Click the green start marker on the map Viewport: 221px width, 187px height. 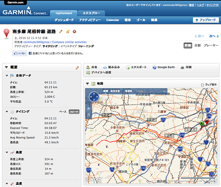(x=202, y=124)
